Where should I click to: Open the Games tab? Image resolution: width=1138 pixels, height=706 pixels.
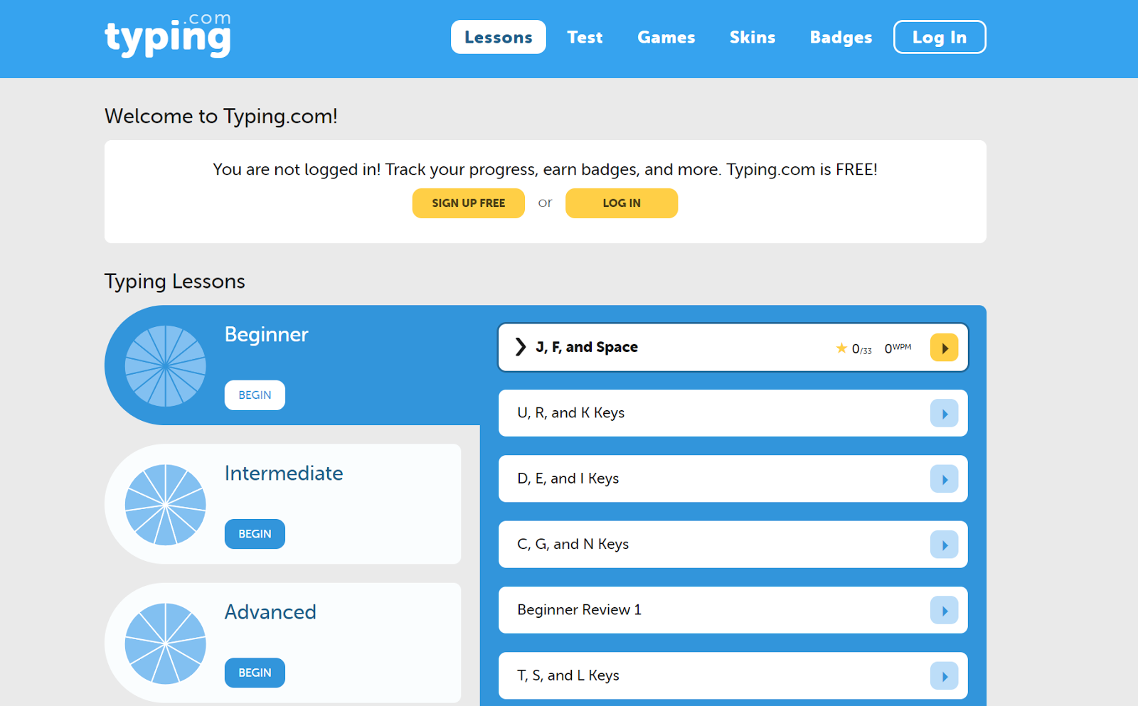click(666, 37)
